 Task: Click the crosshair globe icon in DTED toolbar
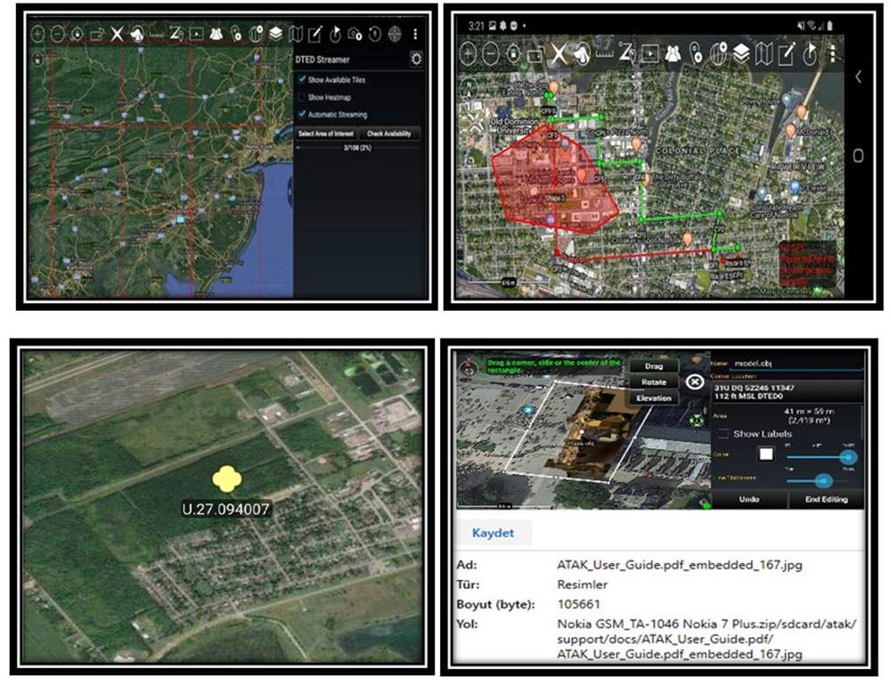click(x=395, y=34)
